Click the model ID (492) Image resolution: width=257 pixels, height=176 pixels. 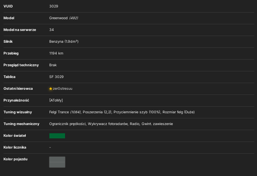click(74, 18)
